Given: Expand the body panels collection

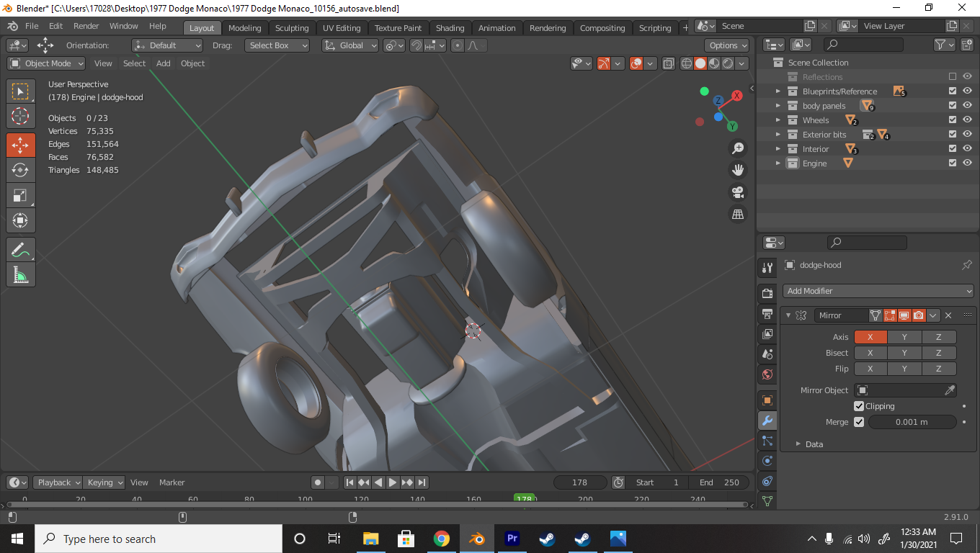Looking at the screenshot, I should (x=778, y=106).
